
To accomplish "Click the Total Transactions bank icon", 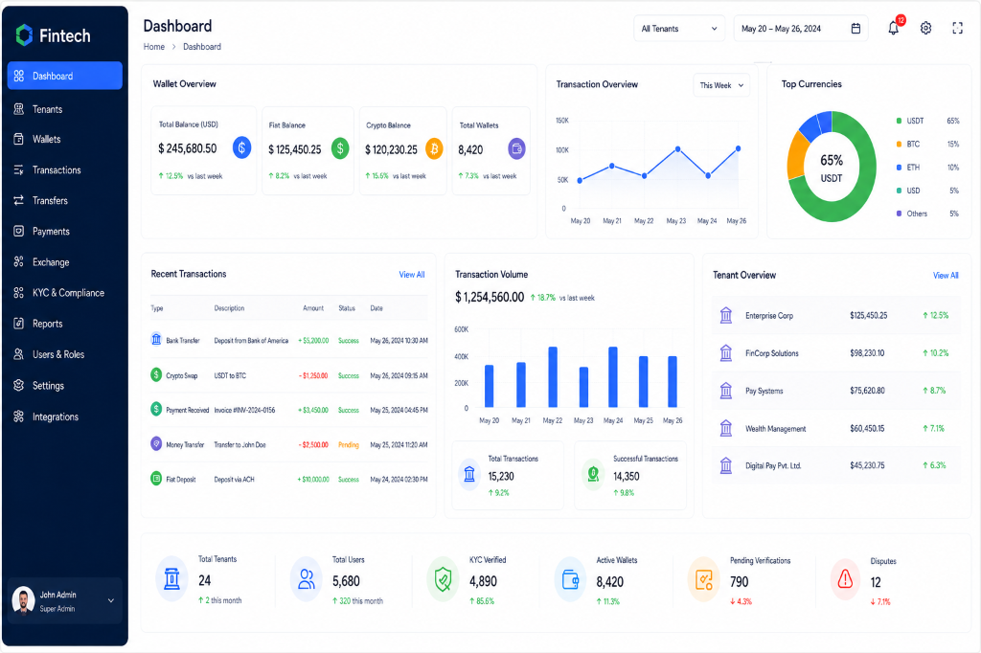I will coord(469,475).
